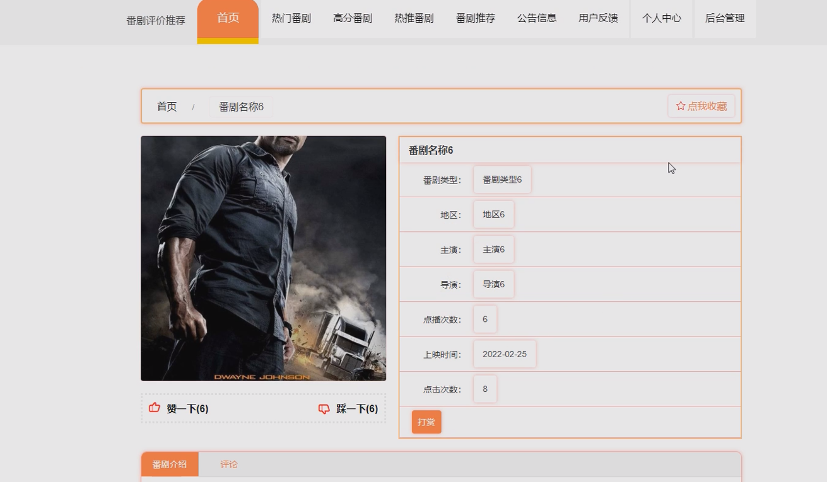
Task: Click the 点播次数: field label
Action: click(442, 319)
